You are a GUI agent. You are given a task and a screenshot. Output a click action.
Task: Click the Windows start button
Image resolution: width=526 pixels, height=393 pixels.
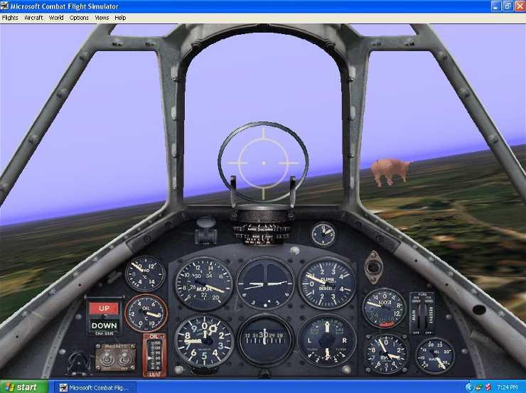[24, 387]
